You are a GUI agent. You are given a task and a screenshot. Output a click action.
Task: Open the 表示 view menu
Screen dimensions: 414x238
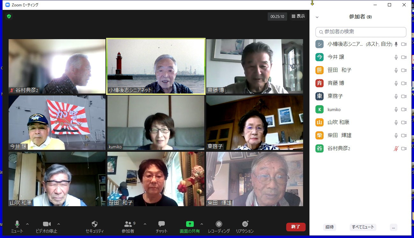298,16
